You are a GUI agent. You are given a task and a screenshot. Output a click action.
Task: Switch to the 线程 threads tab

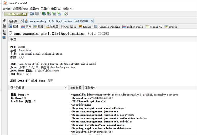point(38,27)
